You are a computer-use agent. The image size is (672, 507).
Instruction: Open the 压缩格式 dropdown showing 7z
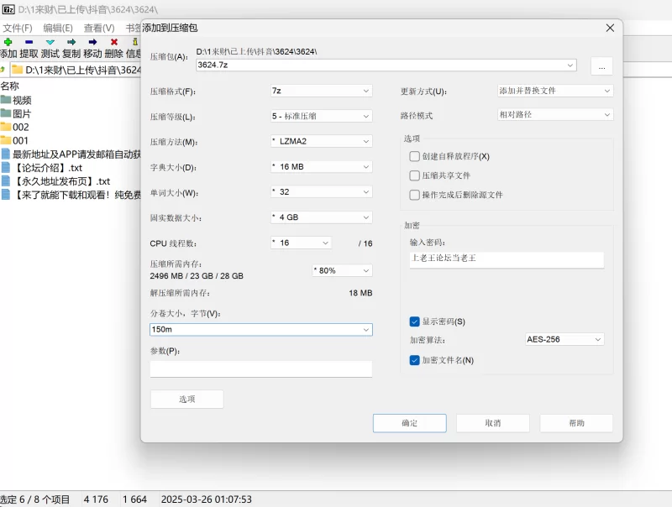[x=320, y=91]
